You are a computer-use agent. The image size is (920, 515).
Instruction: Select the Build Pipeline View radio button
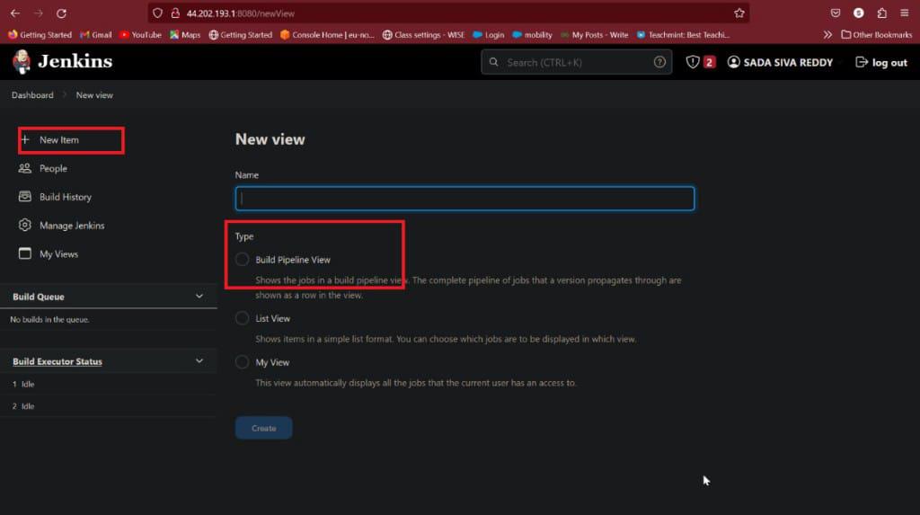pos(243,260)
